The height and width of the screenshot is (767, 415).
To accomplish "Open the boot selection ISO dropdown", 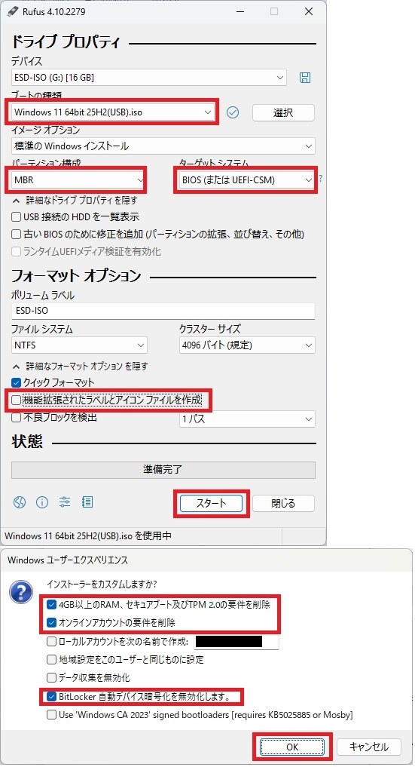I will 113,112.
